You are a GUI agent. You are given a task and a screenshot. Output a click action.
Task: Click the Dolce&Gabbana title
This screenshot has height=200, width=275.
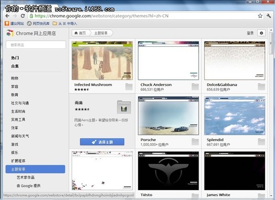pyautogui.click(x=222, y=85)
